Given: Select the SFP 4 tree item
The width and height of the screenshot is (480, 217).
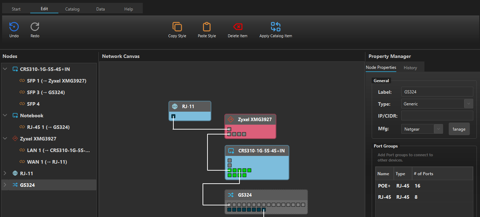Looking at the screenshot, I should pos(33,104).
